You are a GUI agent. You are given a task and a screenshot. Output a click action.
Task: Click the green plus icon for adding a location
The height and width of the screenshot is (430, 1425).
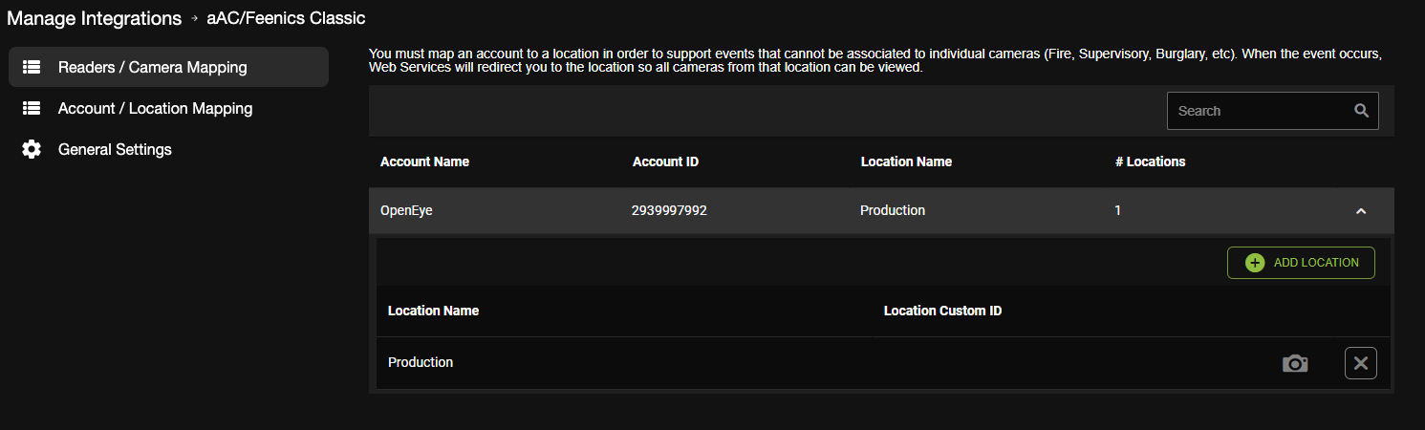click(x=1255, y=263)
